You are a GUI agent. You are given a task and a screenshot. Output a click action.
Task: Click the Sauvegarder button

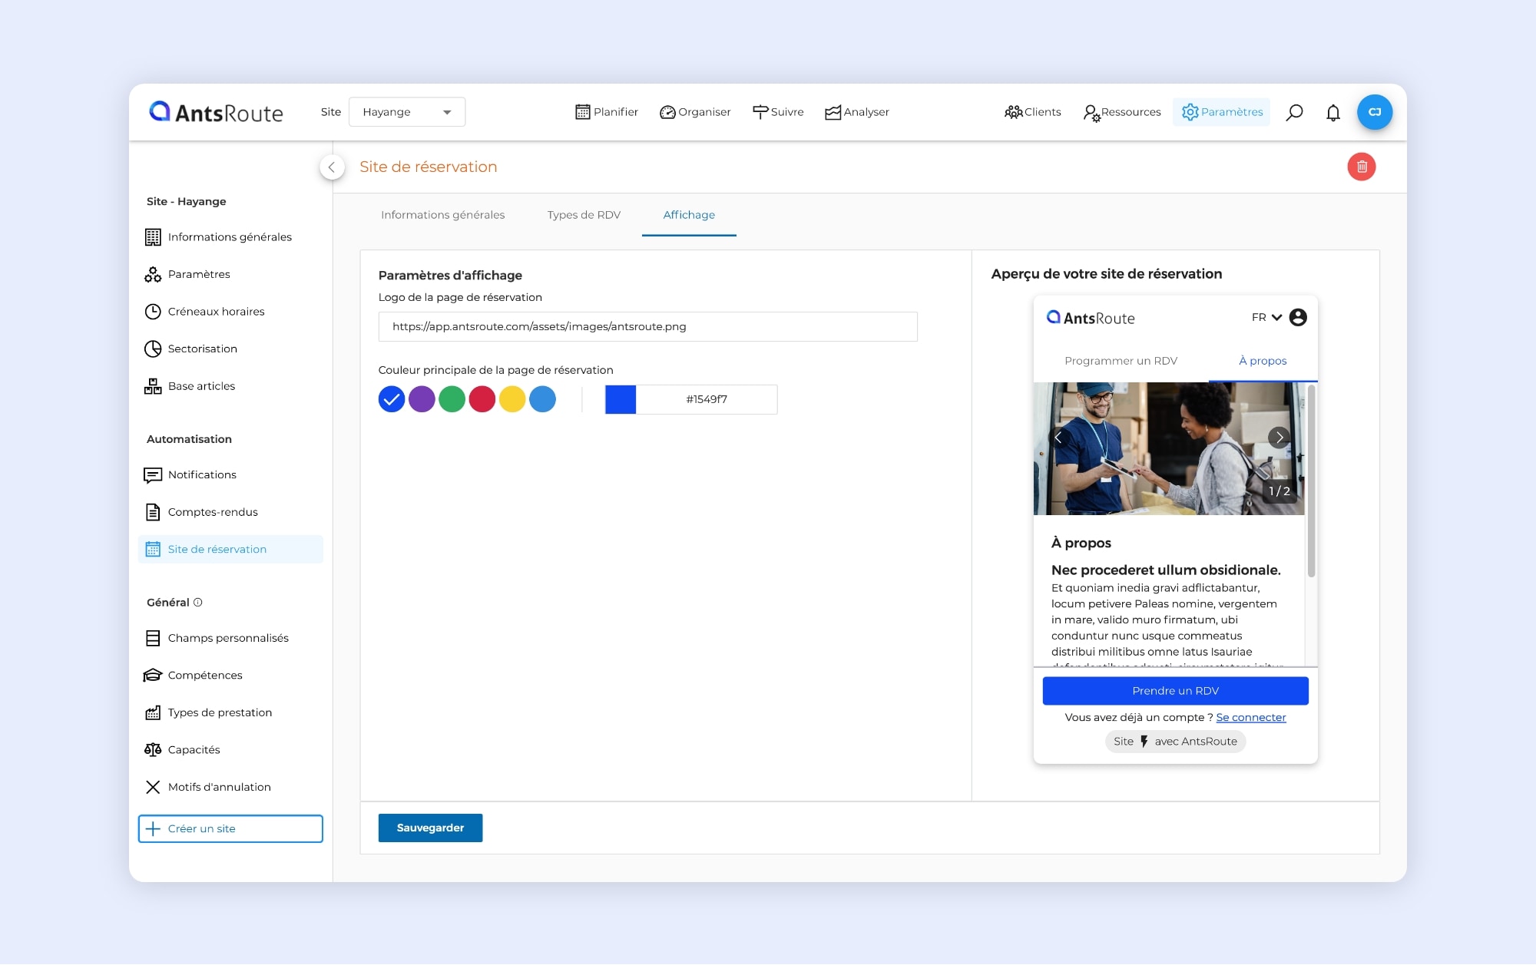430,828
